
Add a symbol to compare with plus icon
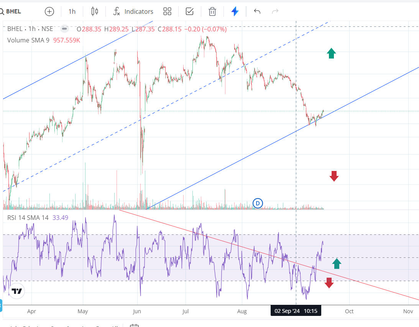click(x=49, y=11)
